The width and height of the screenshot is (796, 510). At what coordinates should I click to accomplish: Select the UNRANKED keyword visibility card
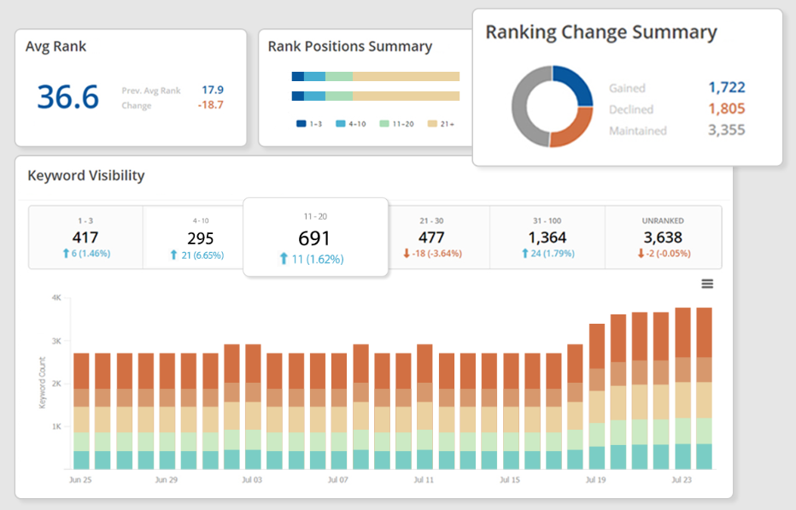tap(663, 235)
